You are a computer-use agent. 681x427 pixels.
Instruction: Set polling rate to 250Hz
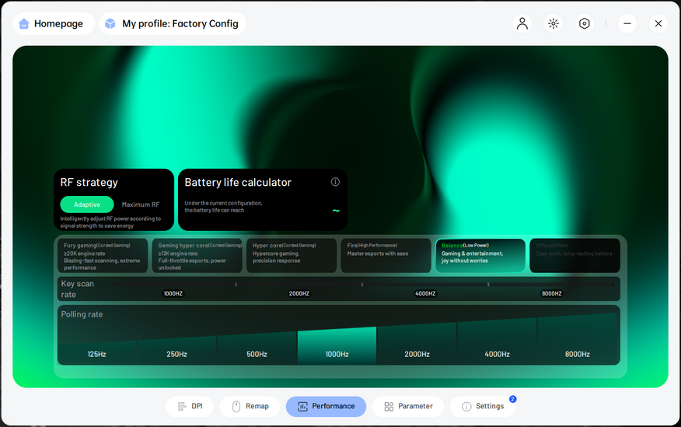pos(176,350)
